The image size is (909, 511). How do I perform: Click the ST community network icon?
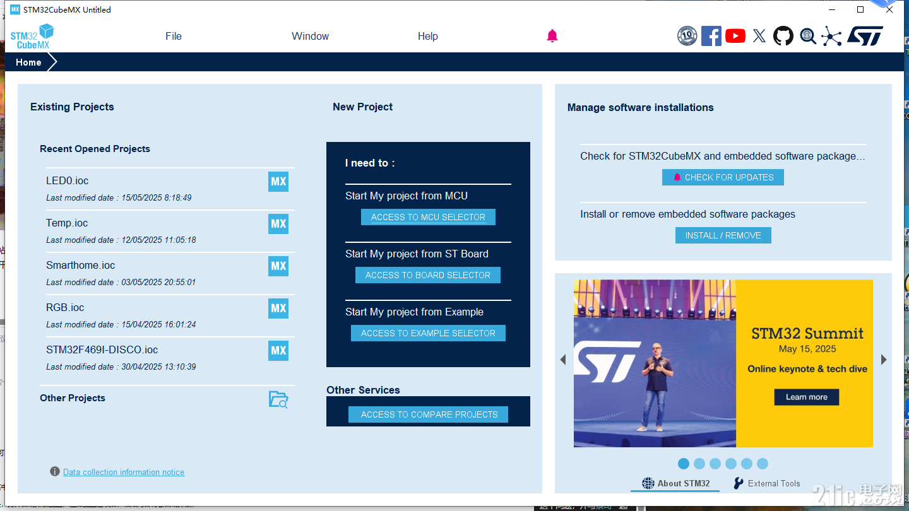pos(831,36)
